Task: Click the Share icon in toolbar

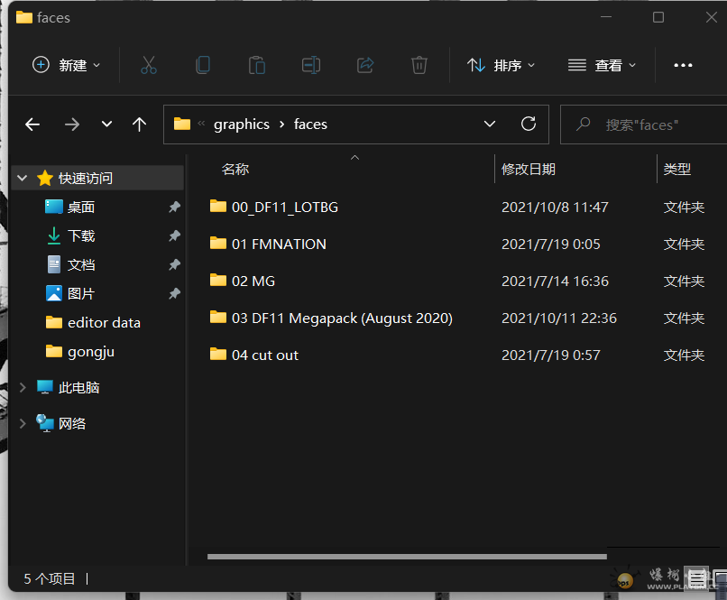Action: click(x=365, y=65)
